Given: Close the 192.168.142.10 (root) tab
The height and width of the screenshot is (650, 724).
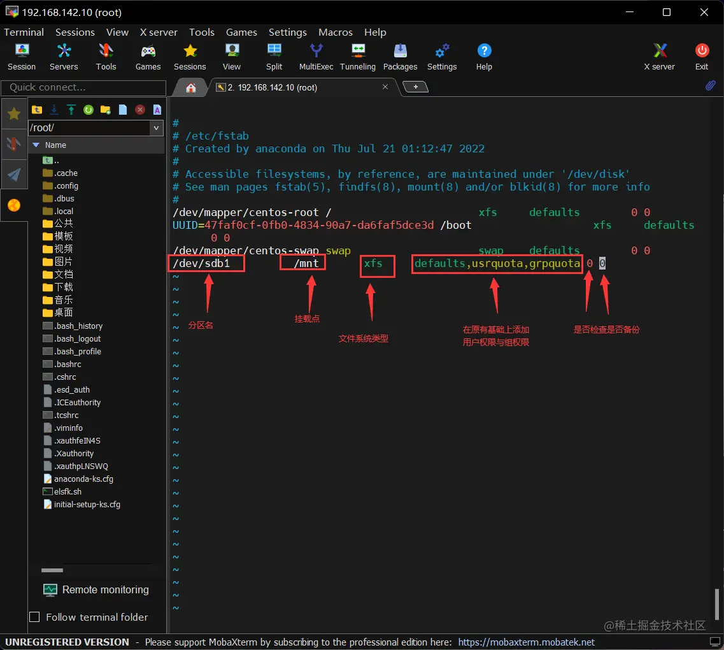Looking at the screenshot, I should point(385,87).
